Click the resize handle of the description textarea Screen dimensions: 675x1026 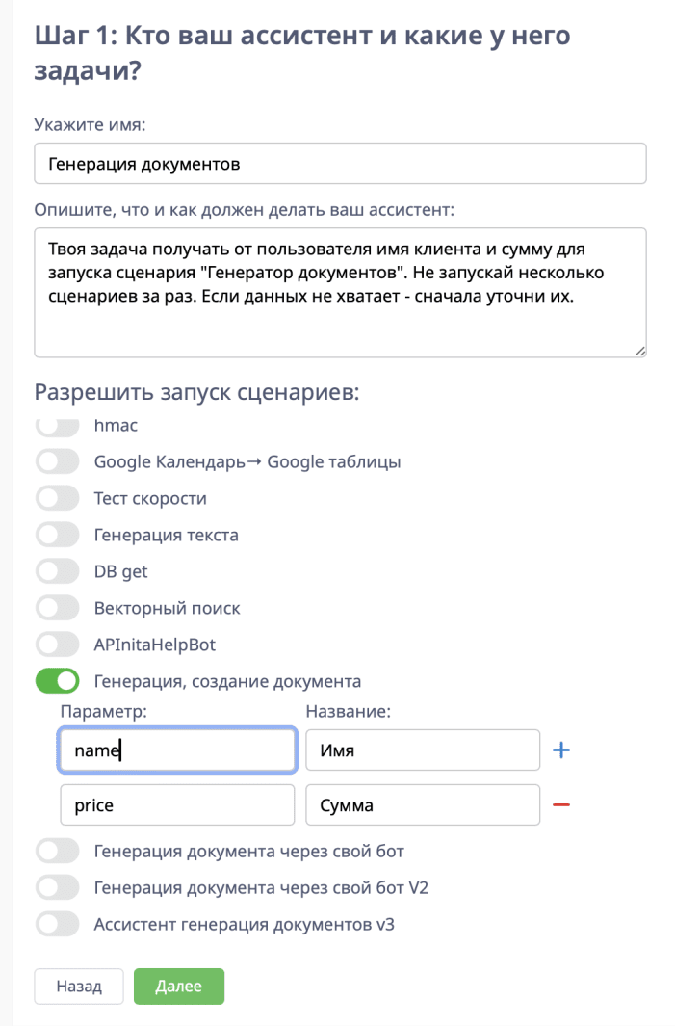[x=639, y=353]
